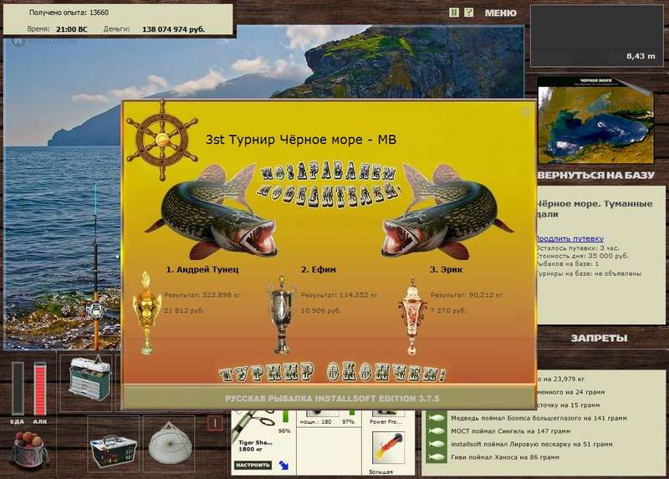Click ВЕРНУТЬСЯ НА БАЗУ button
669x479 pixels.
[x=596, y=176]
